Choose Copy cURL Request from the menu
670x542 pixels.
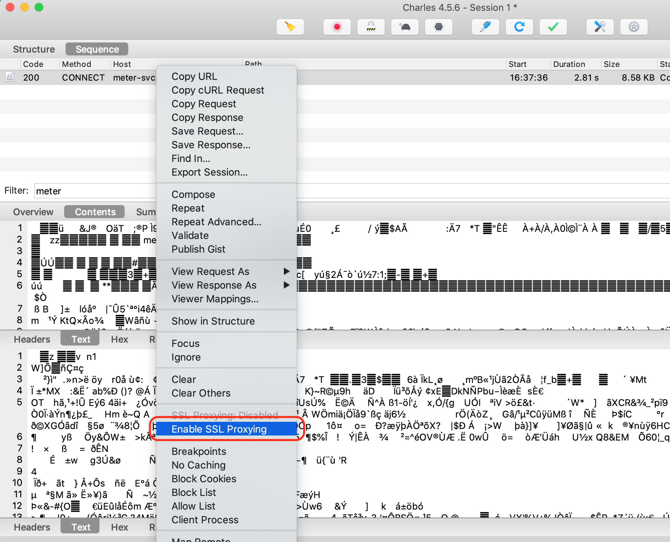pyautogui.click(x=218, y=90)
